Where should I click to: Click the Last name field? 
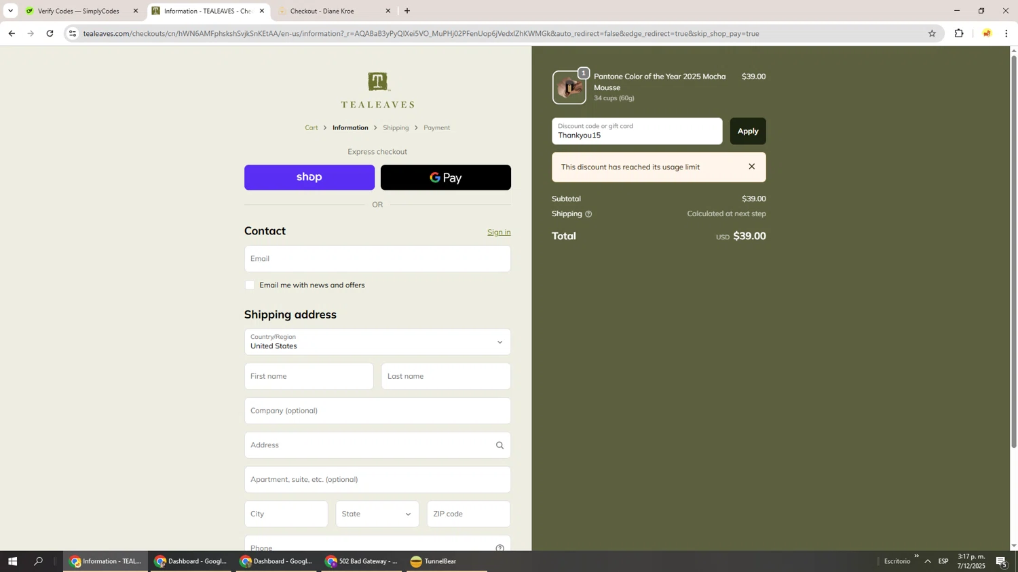[x=446, y=376]
